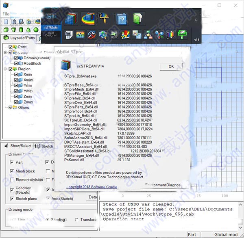Screen dimensions: 244x238
Task: Create a green cuboid part
Action: (6, 30)
